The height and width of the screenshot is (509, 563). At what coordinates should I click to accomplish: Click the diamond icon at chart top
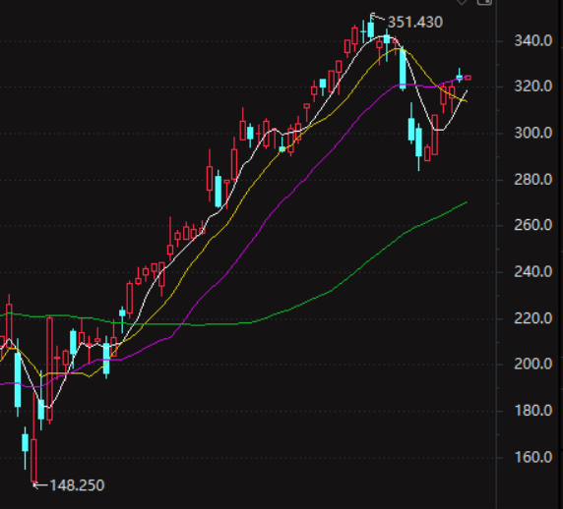462,2
